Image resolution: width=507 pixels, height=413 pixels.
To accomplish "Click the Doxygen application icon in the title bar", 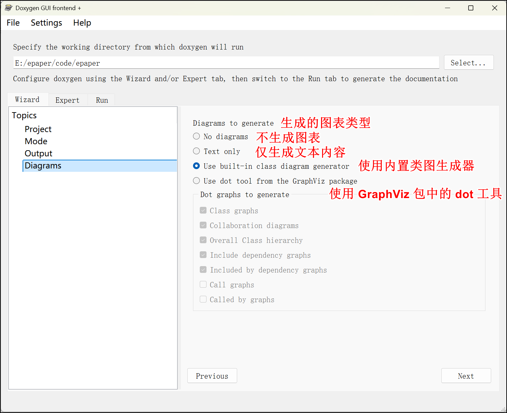I will click(x=8, y=7).
